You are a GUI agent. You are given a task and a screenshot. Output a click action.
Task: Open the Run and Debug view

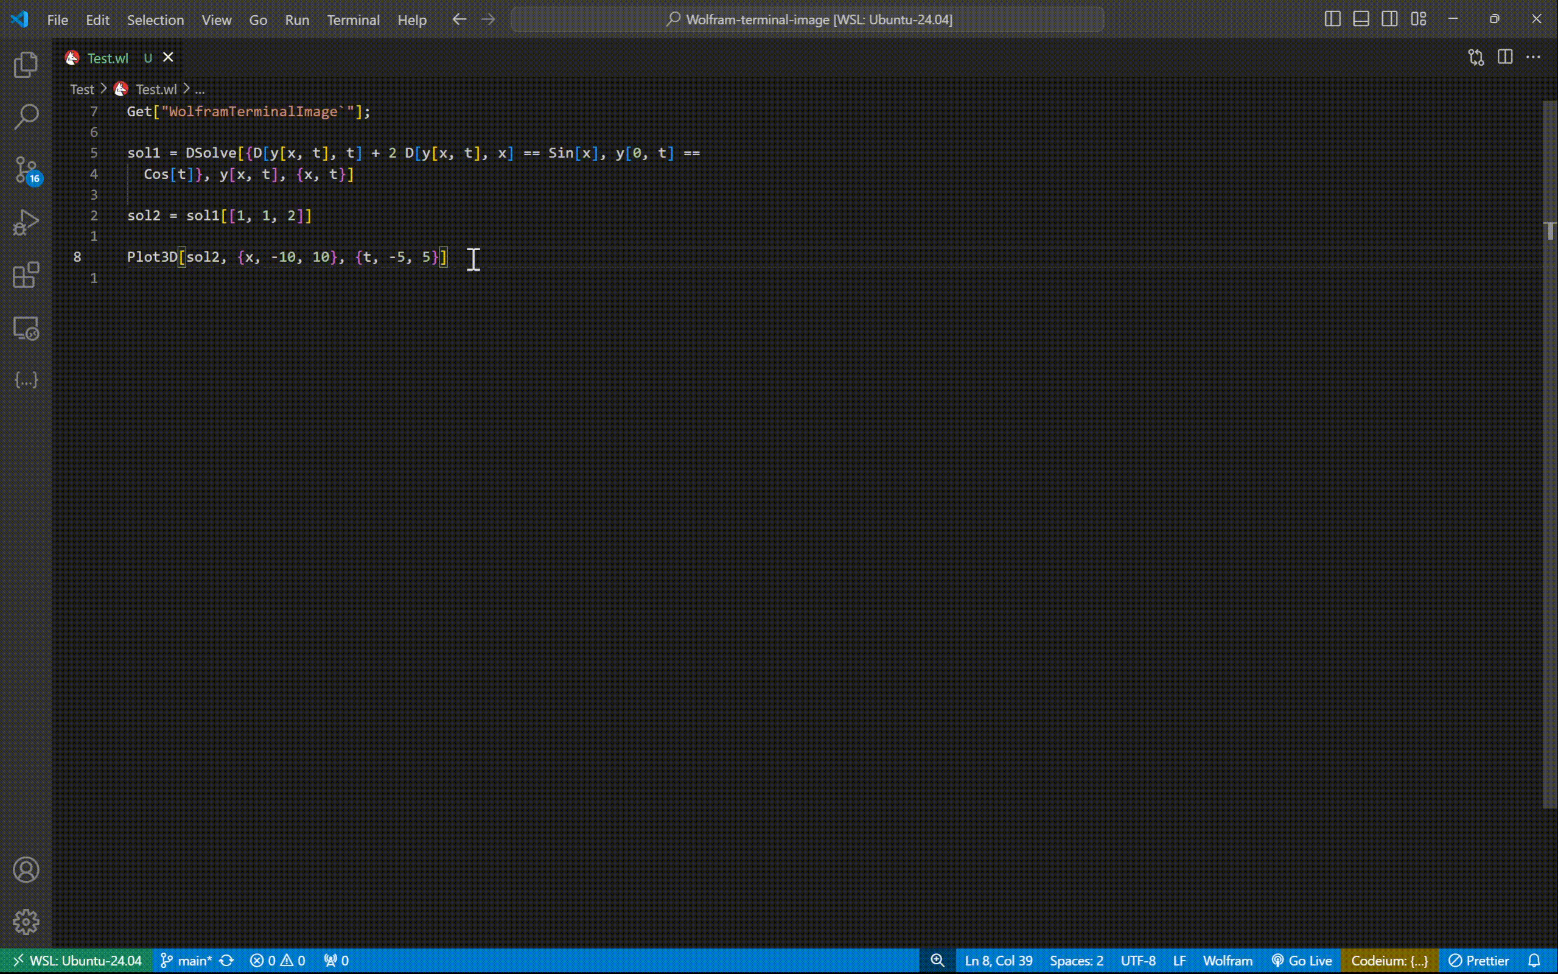click(x=26, y=223)
